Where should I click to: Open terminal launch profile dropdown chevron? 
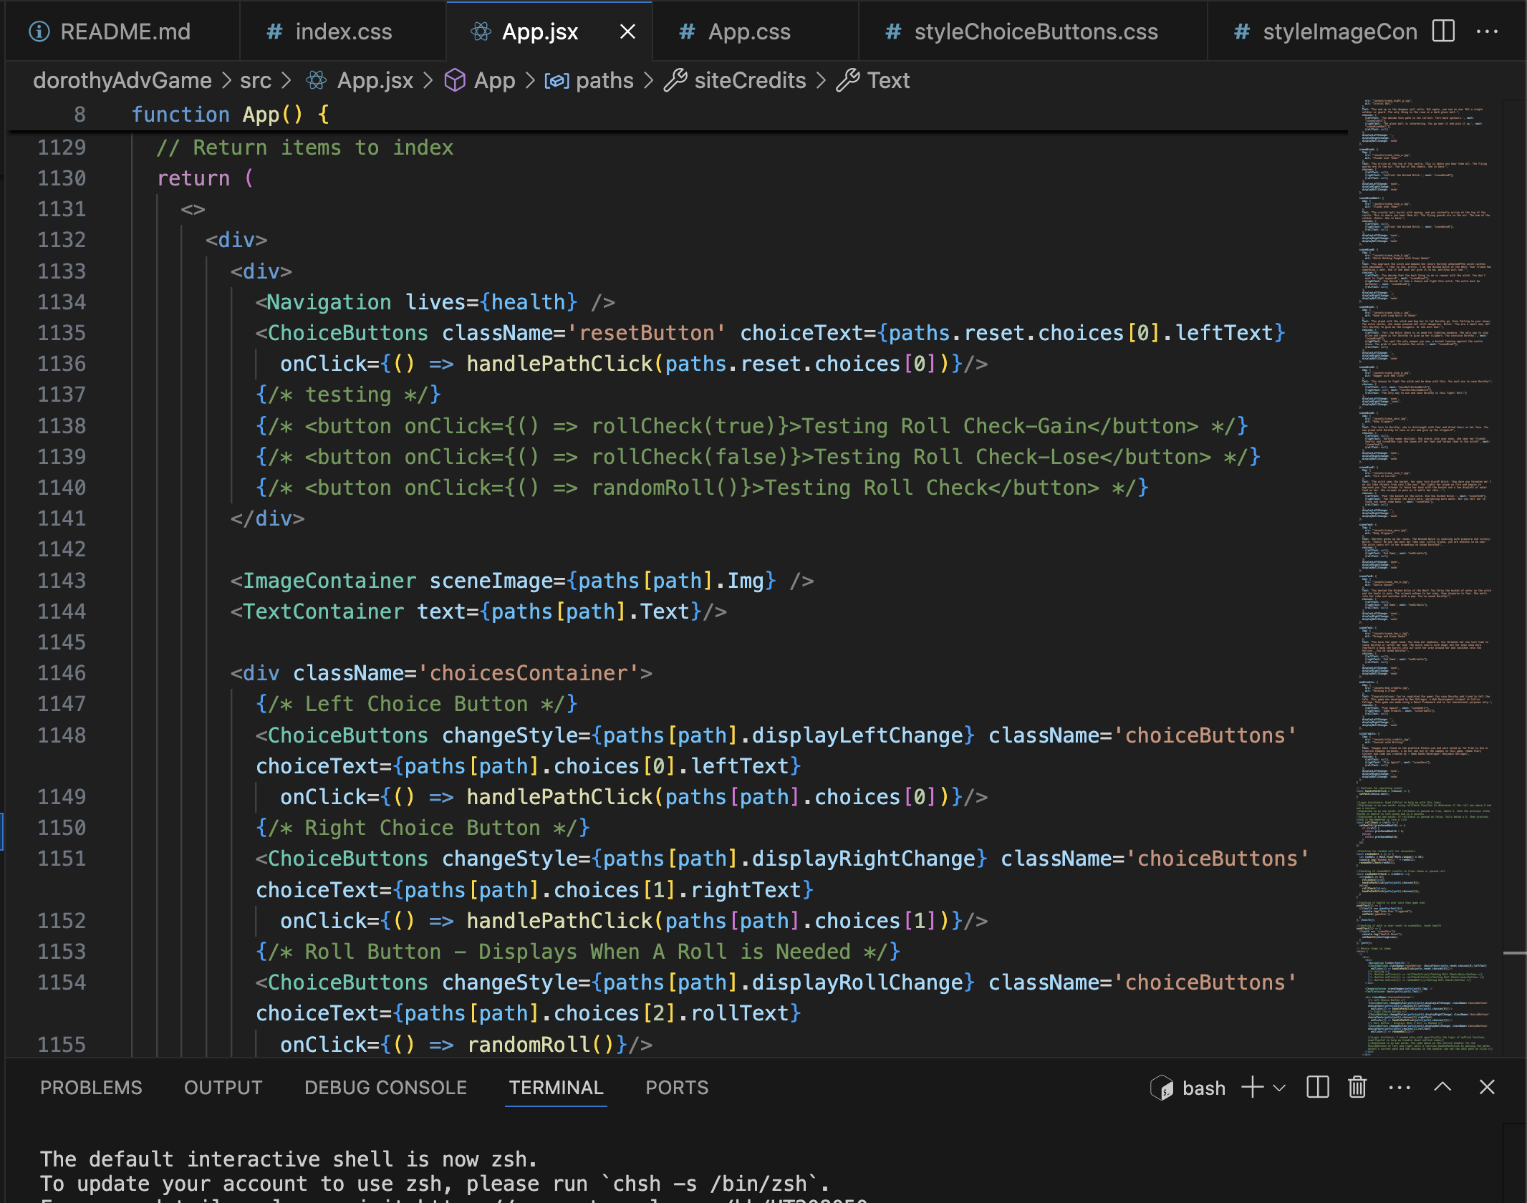pos(1279,1088)
